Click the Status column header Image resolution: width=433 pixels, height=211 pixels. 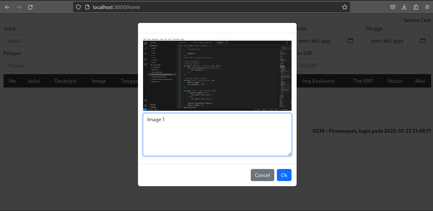(x=395, y=81)
